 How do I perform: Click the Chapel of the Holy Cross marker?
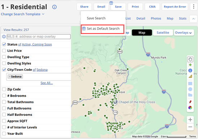[x=116, y=102]
